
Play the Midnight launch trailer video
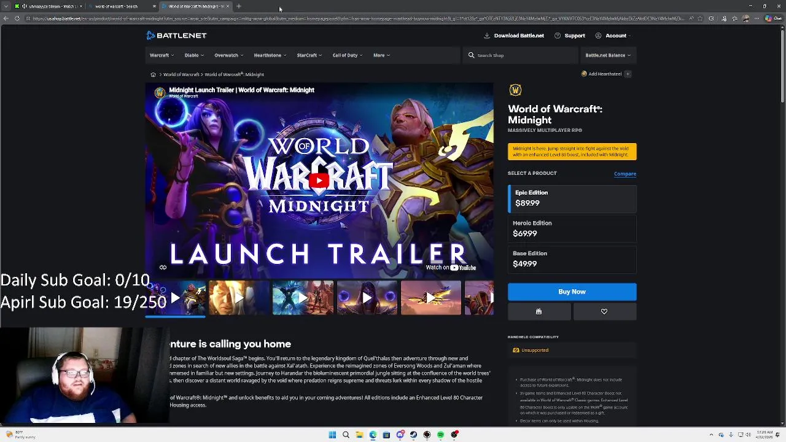click(x=319, y=180)
